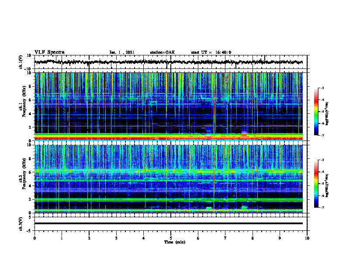Click the ch.2 spectrogram panel
Viewport: 346px width, 267px height.
[168, 179]
